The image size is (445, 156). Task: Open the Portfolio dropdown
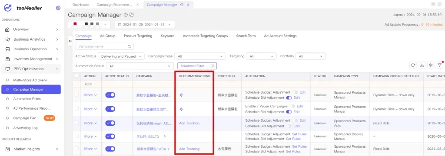pos(310,56)
